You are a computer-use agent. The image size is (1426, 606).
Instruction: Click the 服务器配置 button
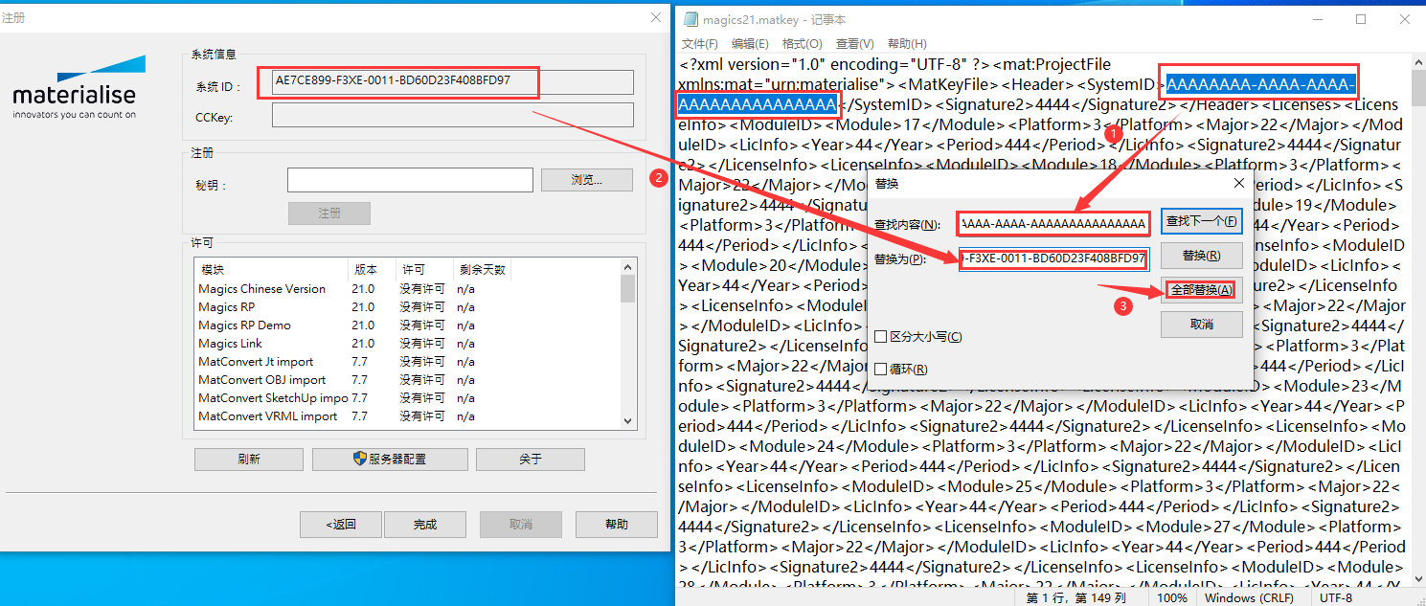tap(390, 460)
